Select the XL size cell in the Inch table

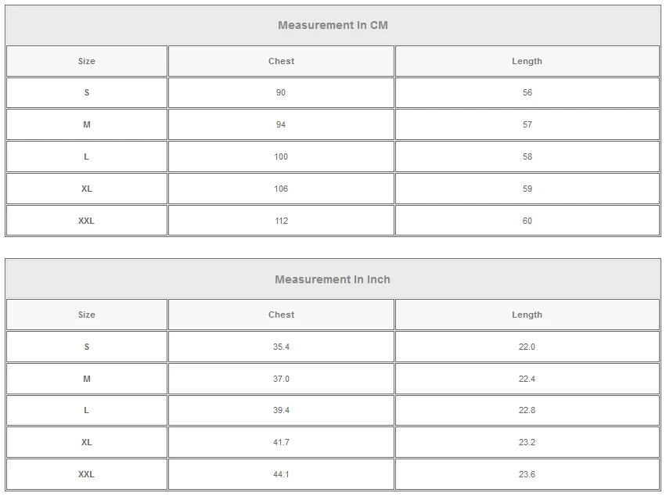86,442
